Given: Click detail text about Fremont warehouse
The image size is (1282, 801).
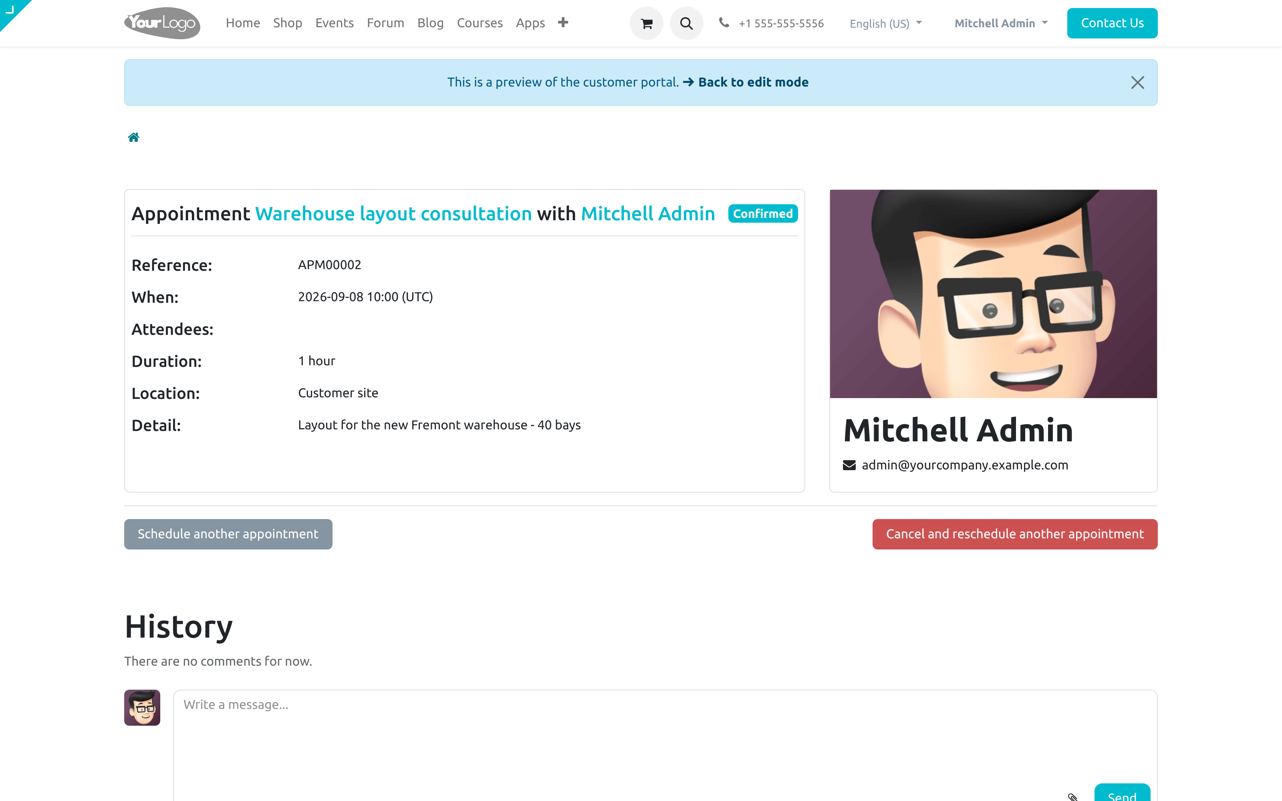Looking at the screenshot, I should [439, 425].
